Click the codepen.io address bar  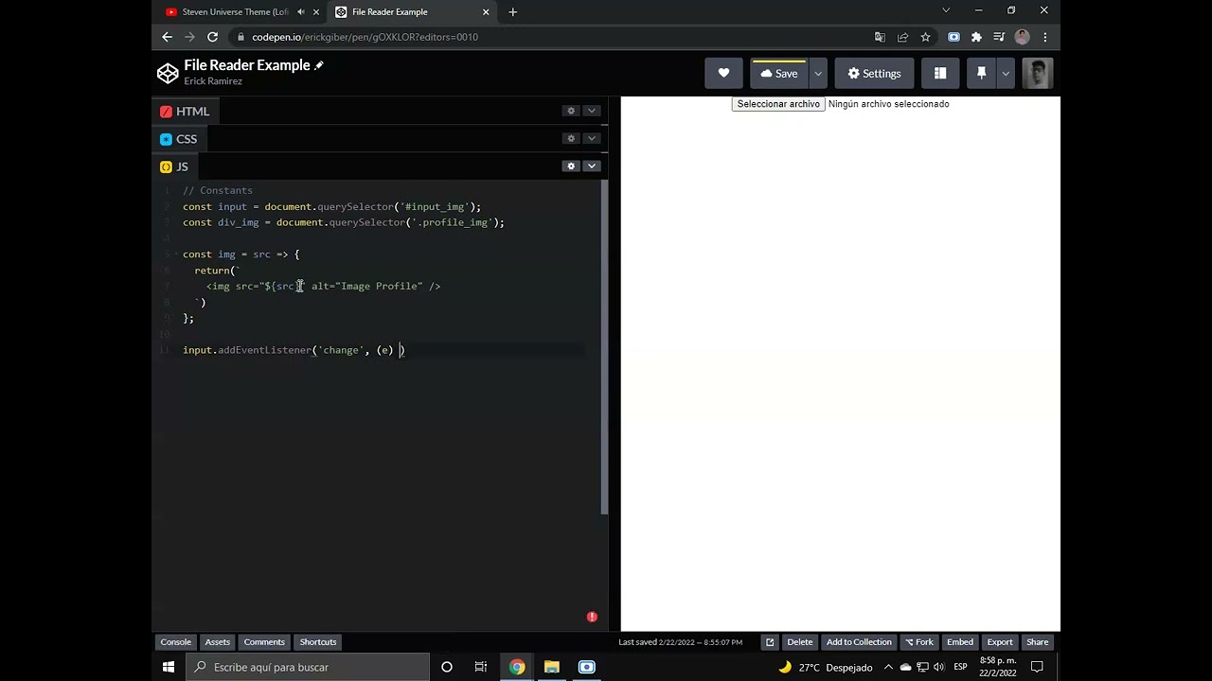click(549, 37)
